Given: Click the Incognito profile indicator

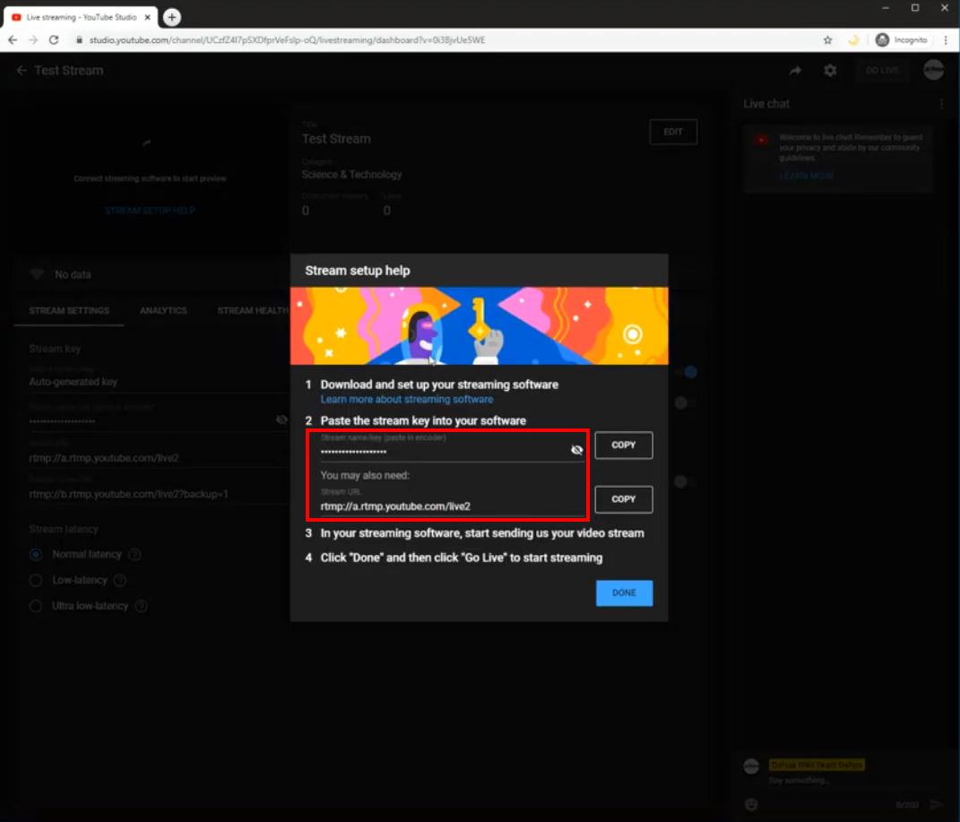Looking at the screenshot, I should click(x=901, y=39).
